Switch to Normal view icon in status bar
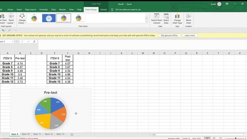Screen dimensions: 247x139 (207, 138)
